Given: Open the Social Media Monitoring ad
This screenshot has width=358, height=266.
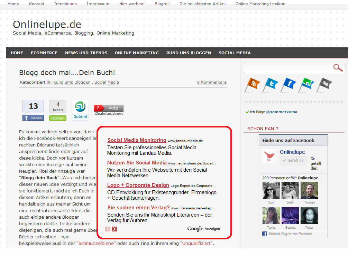Looking at the screenshot, I should pyautogui.click(x=137, y=140).
